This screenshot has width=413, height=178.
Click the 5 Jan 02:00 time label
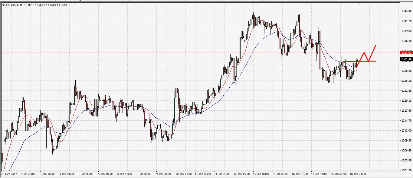pos(86,174)
